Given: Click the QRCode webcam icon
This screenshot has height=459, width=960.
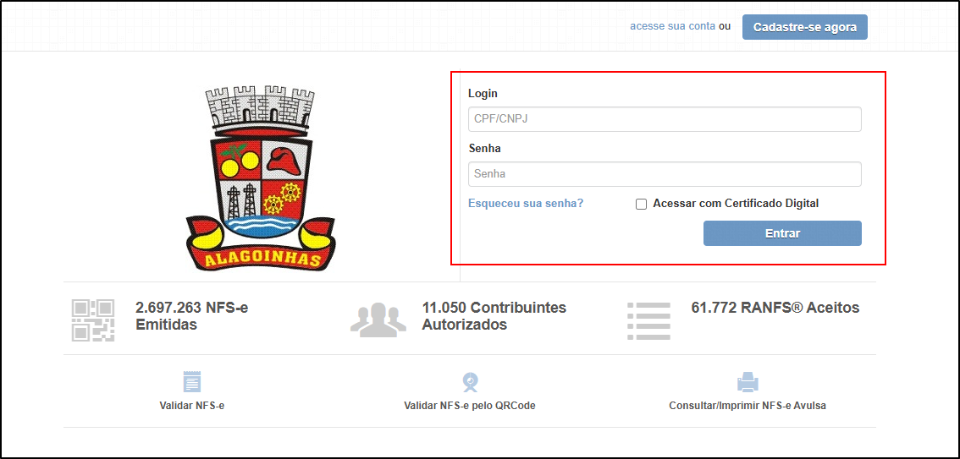Looking at the screenshot, I should (470, 382).
